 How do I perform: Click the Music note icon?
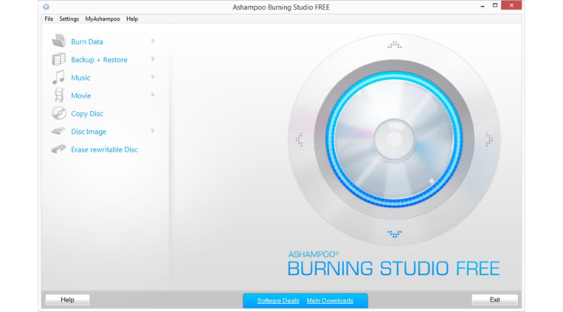pos(59,77)
